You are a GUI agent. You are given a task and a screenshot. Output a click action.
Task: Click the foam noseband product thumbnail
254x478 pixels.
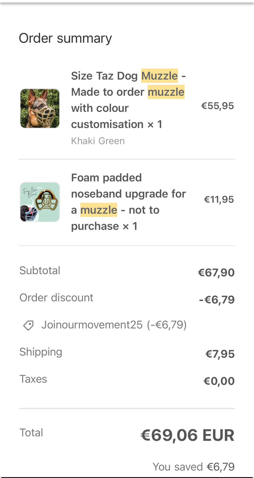(x=40, y=202)
